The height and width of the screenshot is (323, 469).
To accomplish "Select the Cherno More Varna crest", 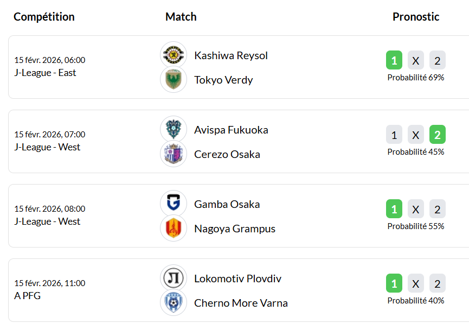I will coord(174,303).
